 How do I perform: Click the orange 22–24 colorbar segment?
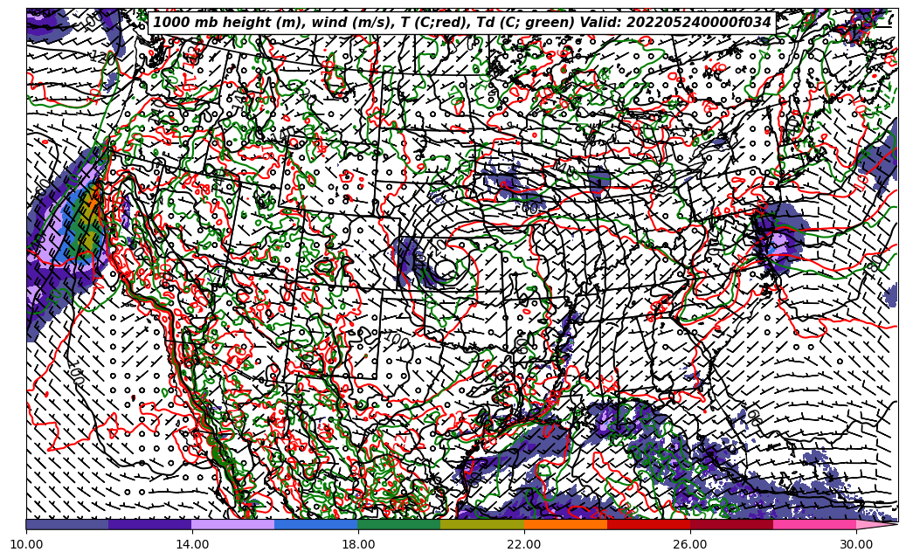point(565,524)
